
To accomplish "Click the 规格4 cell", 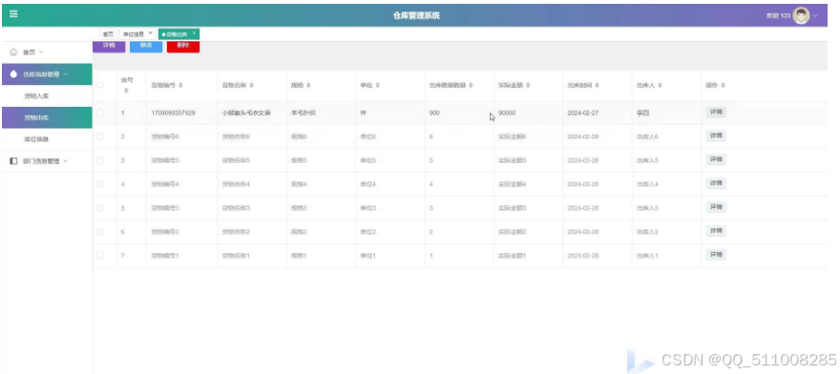I will (299, 184).
